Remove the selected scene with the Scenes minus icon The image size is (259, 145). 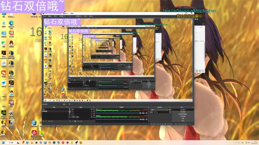point(46,121)
